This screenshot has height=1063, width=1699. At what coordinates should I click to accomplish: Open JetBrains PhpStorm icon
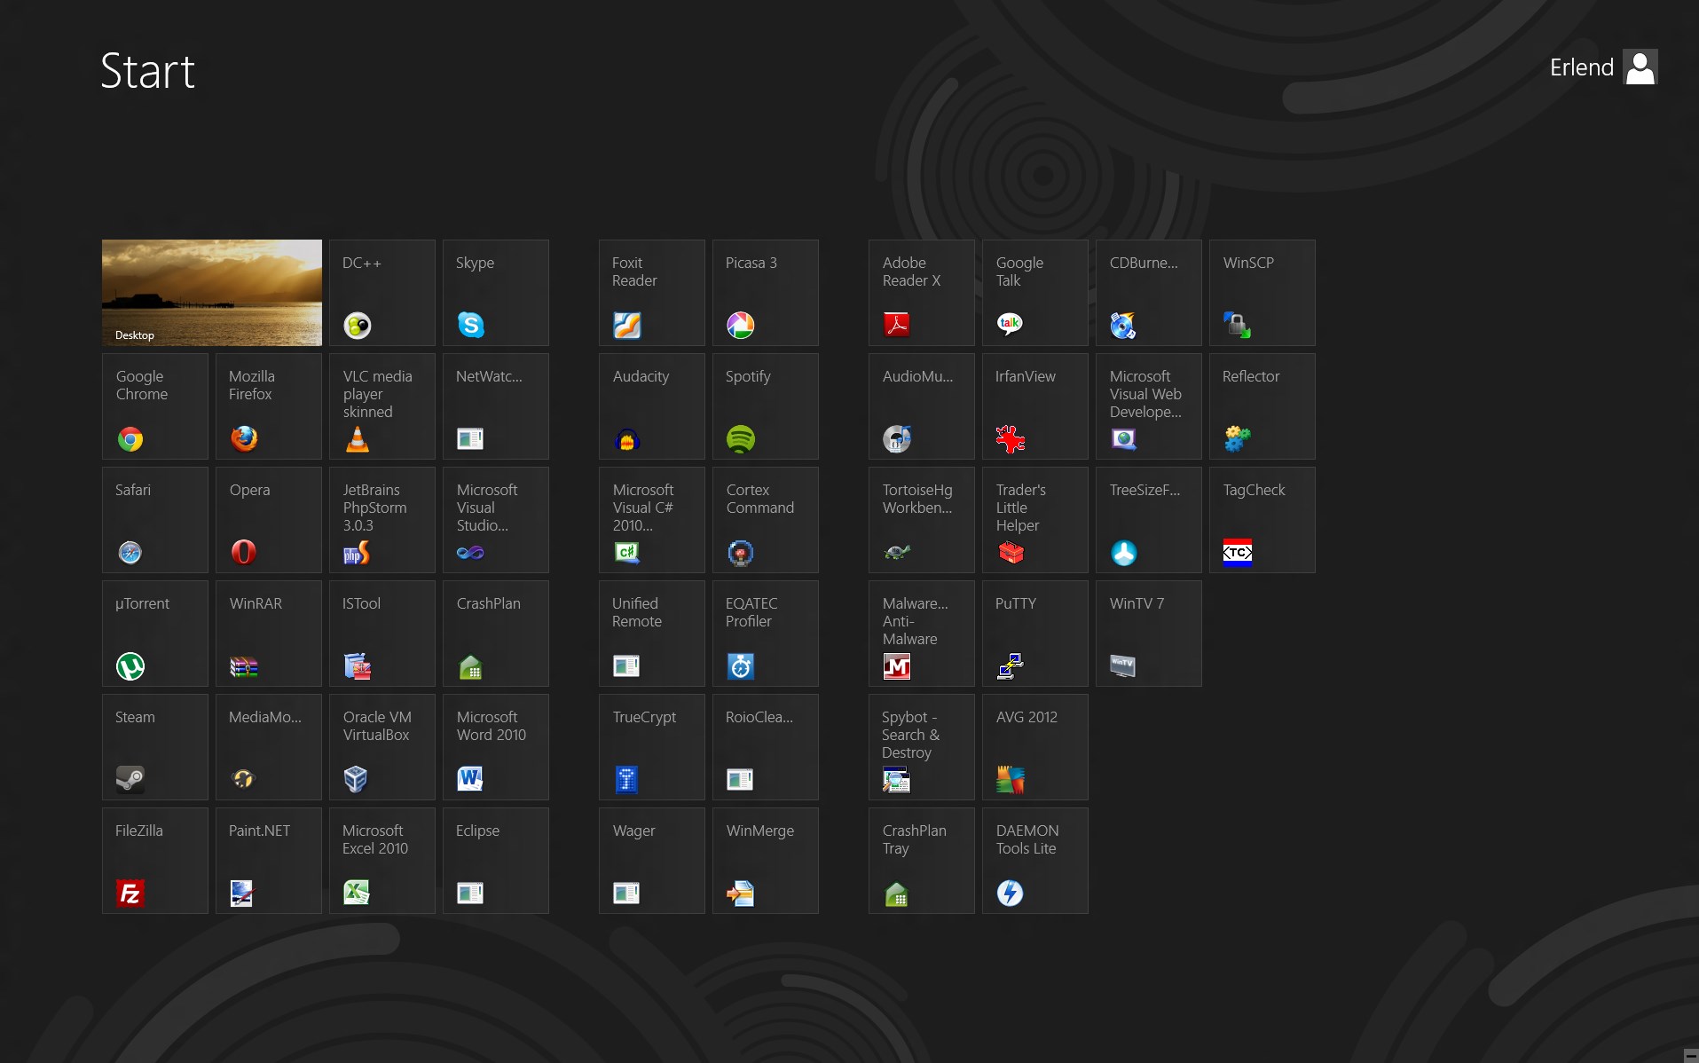(x=358, y=553)
